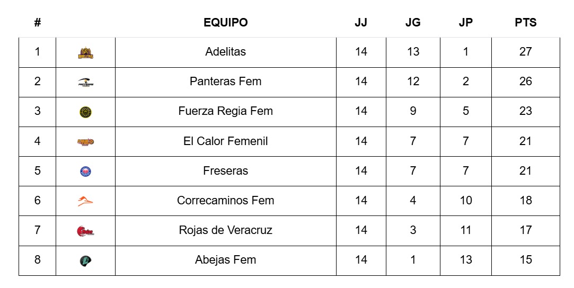Viewport: 574px width, 288px height.
Task: Click the Adelitas team logo
Action: click(x=85, y=53)
